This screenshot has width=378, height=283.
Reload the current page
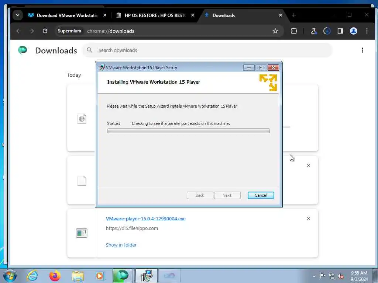point(45,31)
